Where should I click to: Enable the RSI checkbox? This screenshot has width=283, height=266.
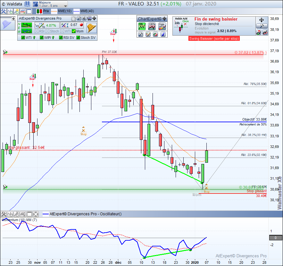coord(37,31)
